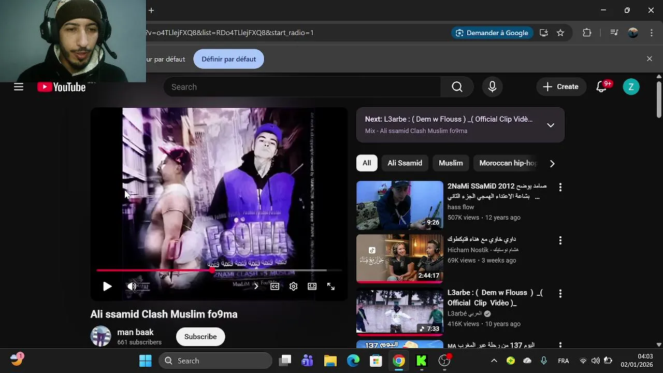
Task: Open Chrome extensions puzzle icon
Action: [x=587, y=33]
